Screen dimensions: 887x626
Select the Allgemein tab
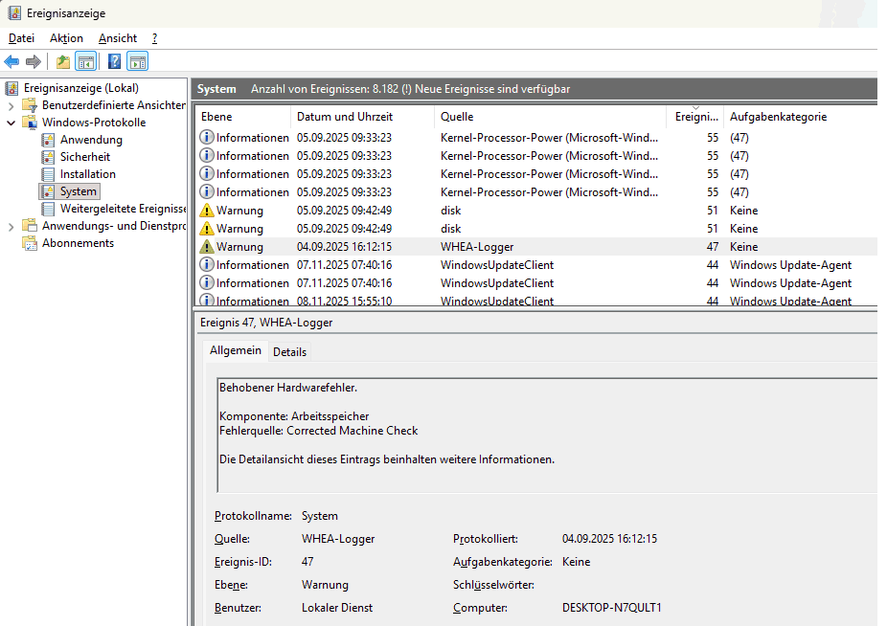point(236,350)
